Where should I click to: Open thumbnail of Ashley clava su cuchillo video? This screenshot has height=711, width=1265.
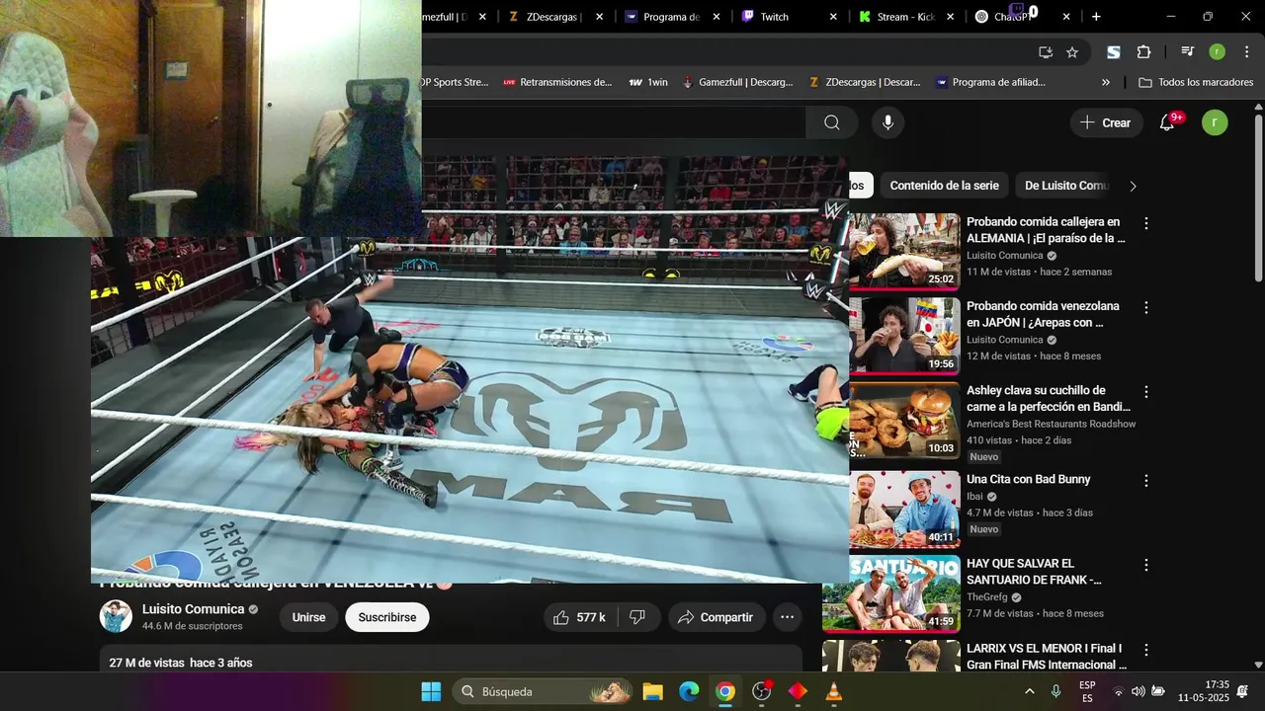pyautogui.click(x=904, y=421)
